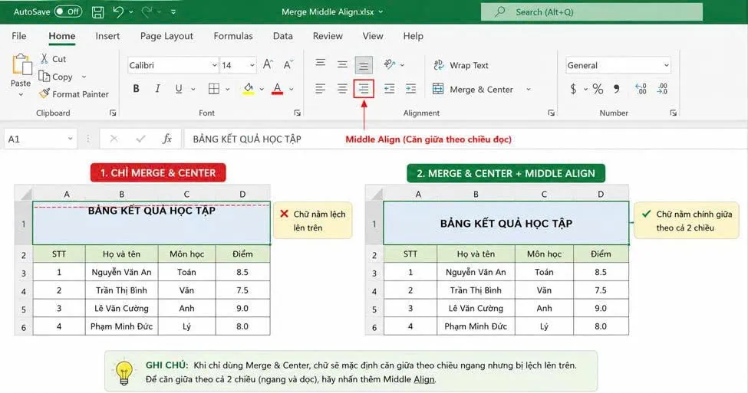Image resolution: width=748 pixels, height=393 pixels.
Task: Click the Orientation text rotation icon
Action: coord(390,64)
